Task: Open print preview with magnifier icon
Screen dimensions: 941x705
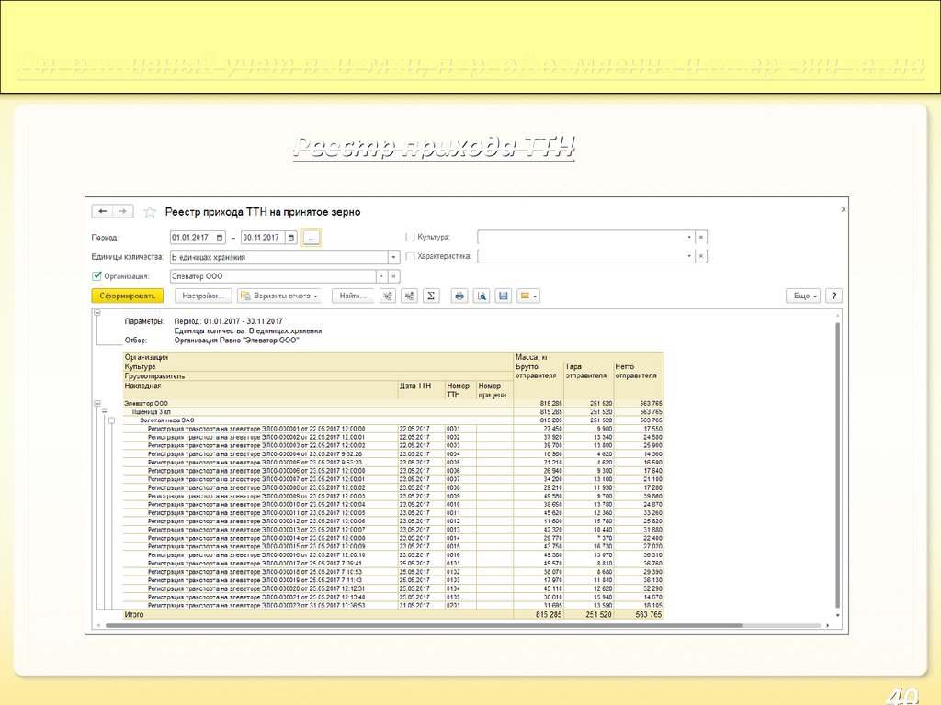Action: pyautogui.click(x=481, y=297)
